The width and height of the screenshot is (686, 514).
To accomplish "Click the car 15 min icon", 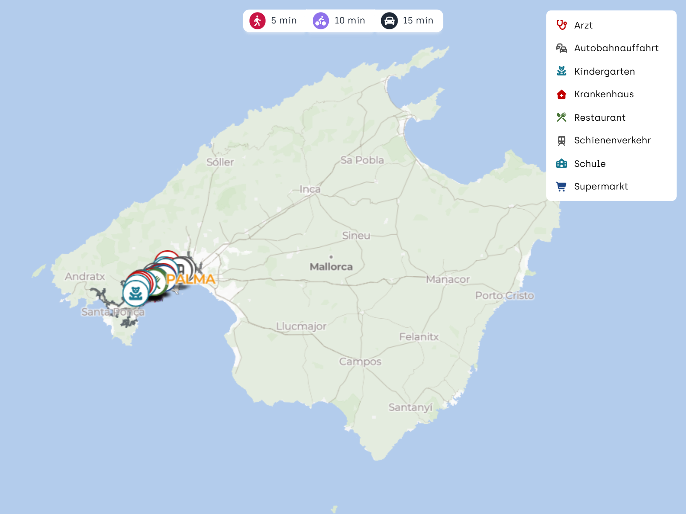I will (389, 21).
